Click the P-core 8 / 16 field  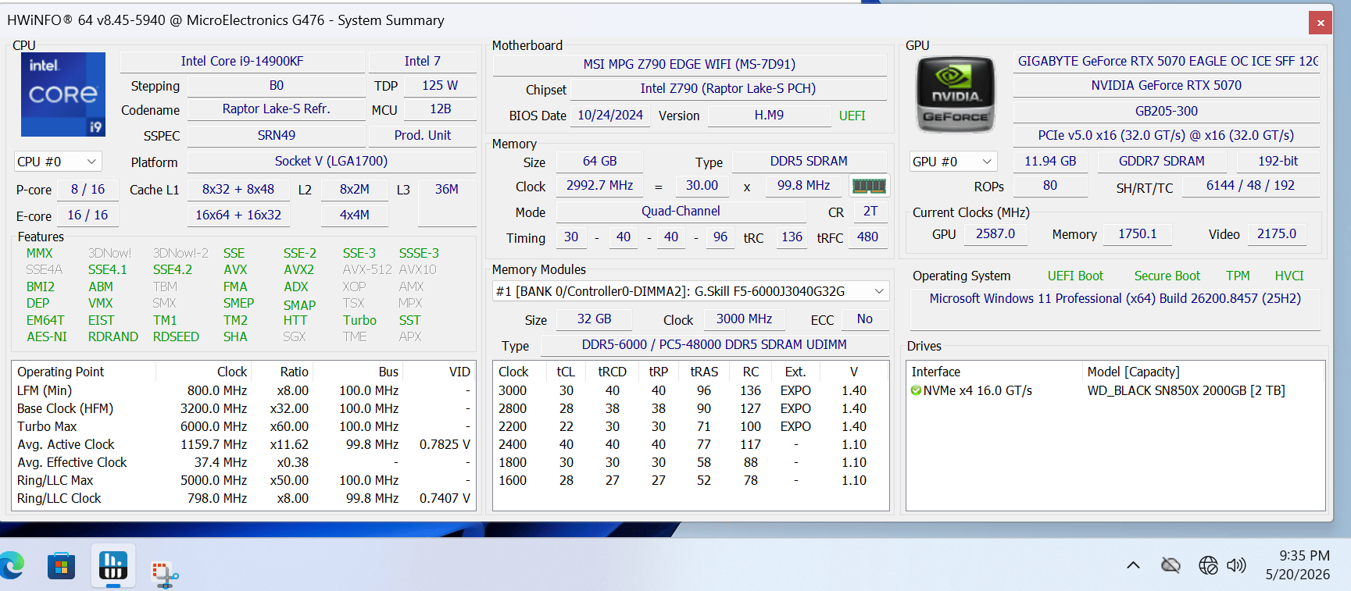(88, 189)
